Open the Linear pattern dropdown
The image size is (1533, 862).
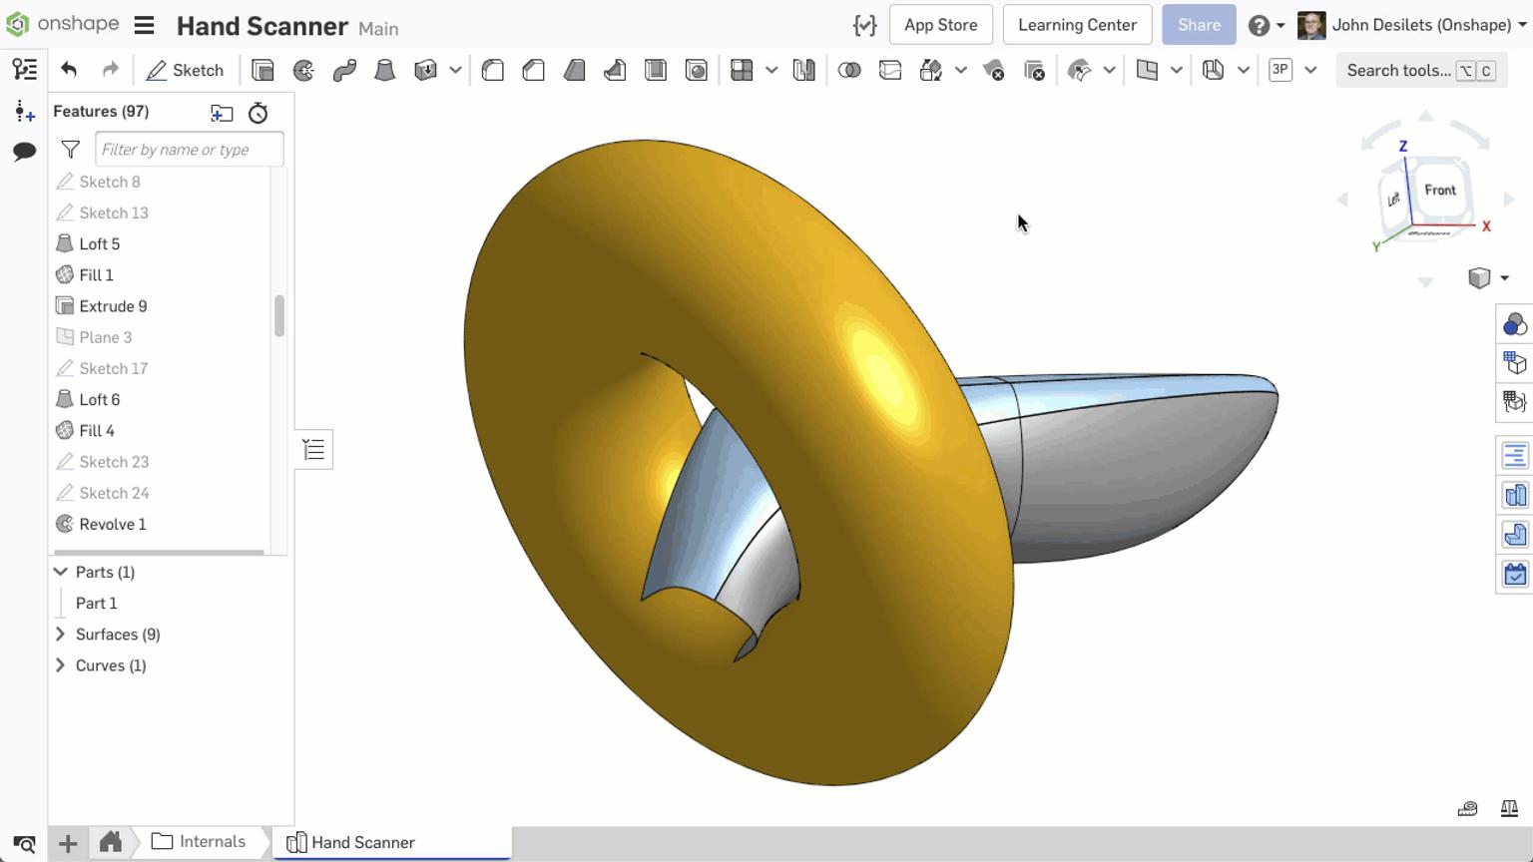[x=770, y=70]
